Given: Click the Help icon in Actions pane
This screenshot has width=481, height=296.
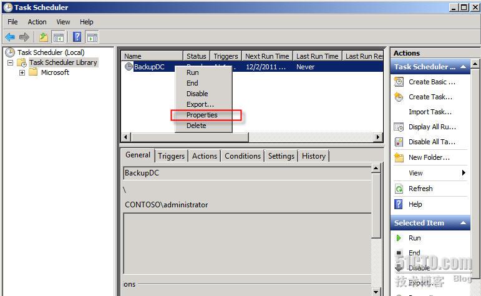Looking at the screenshot, I should [x=398, y=204].
